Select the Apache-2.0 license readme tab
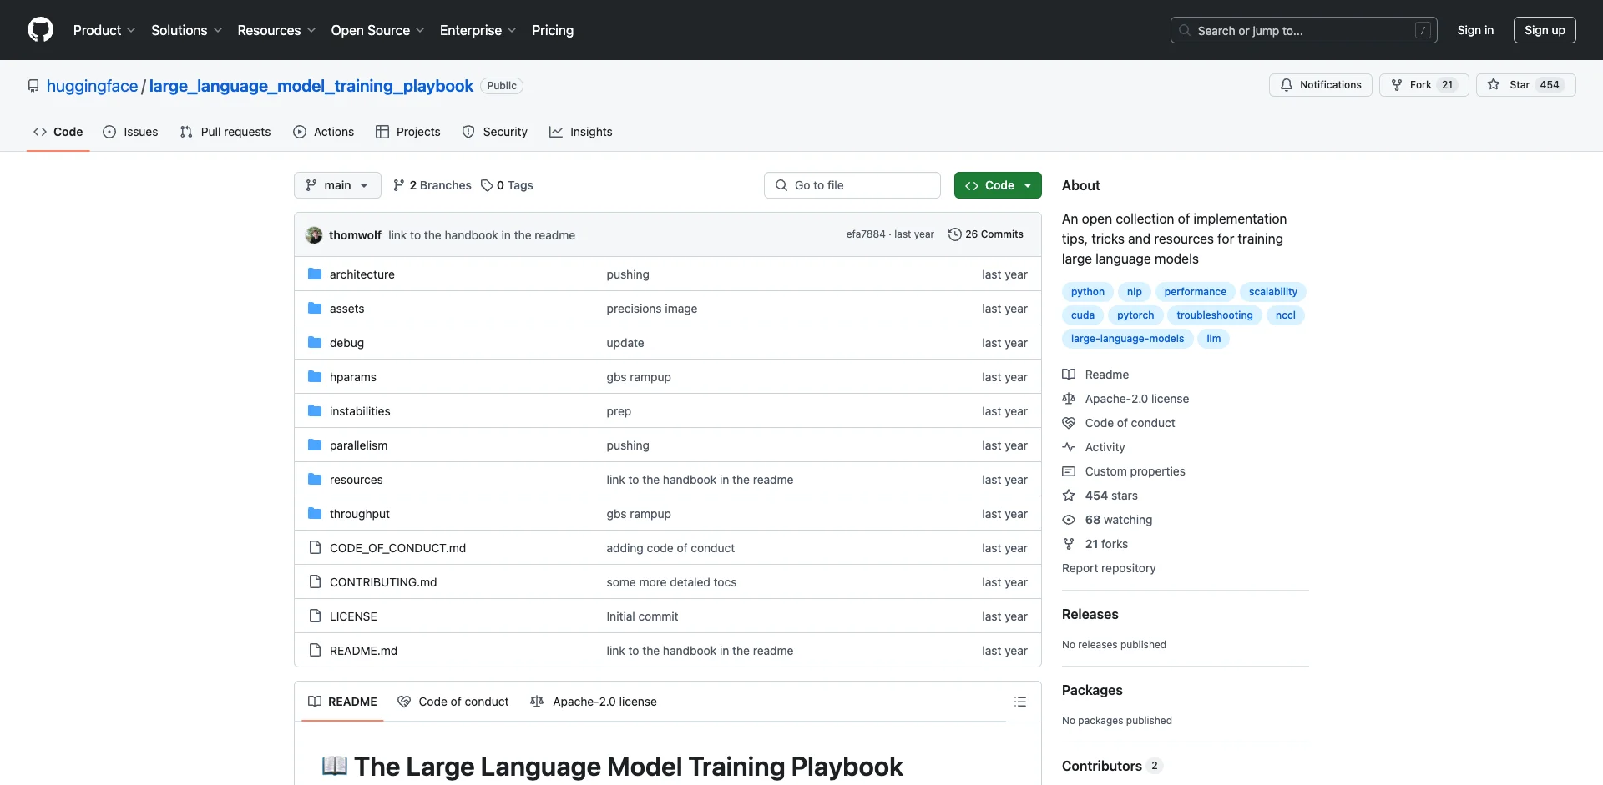1603x785 pixels. (x=594, y=702)
